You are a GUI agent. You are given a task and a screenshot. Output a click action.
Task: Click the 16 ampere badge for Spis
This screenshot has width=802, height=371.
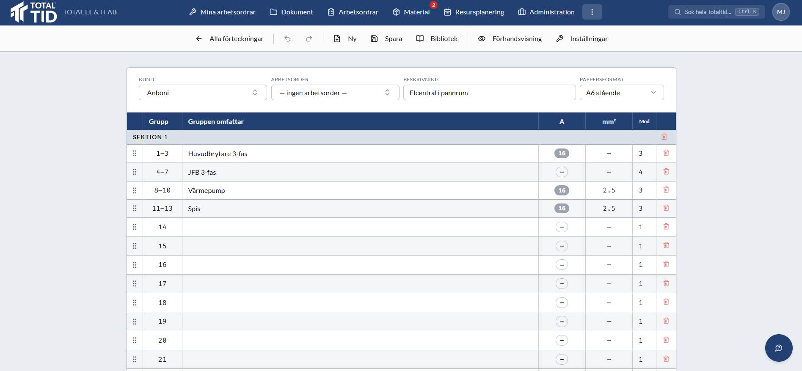tap(562, 208)
